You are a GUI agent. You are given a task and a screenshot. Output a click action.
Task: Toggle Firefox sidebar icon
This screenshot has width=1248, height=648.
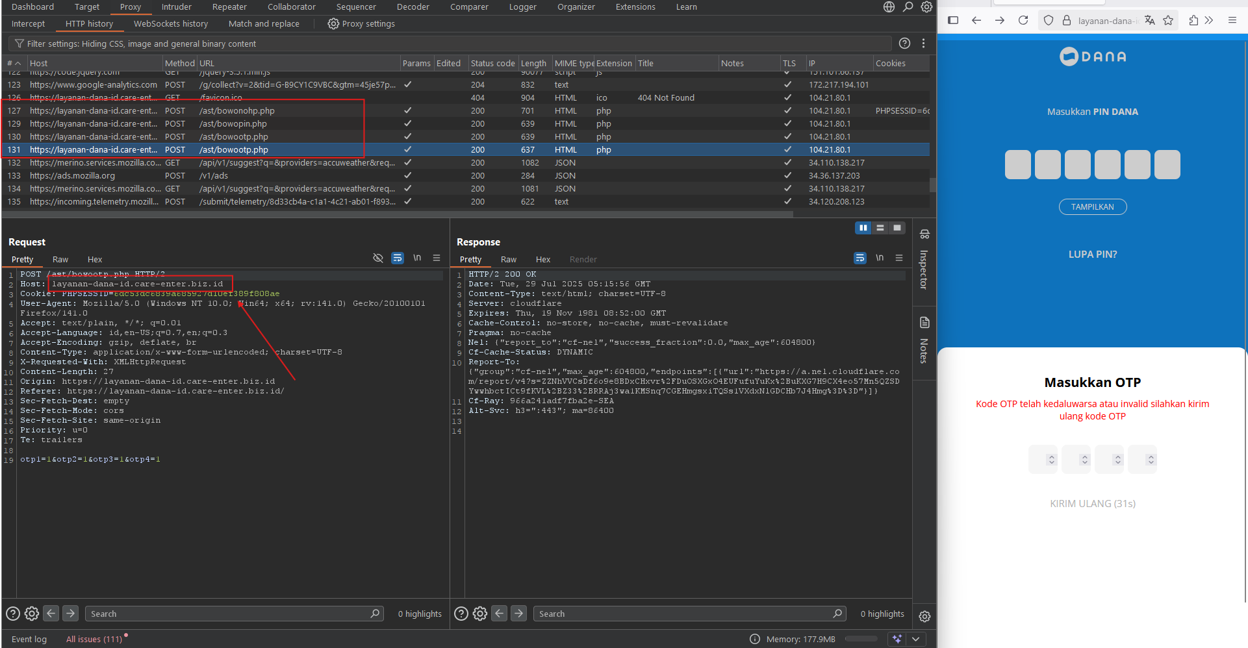[953, 20]
